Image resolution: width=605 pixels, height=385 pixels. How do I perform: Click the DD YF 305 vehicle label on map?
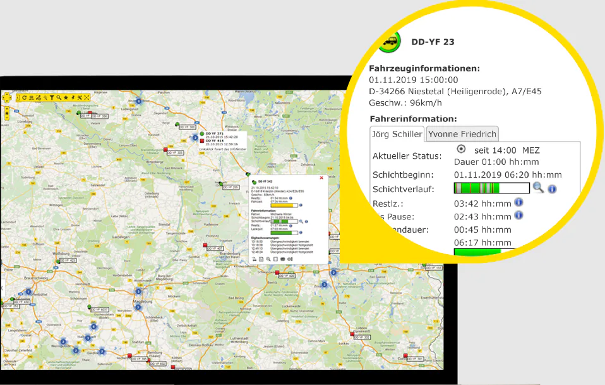click(175, 153)
